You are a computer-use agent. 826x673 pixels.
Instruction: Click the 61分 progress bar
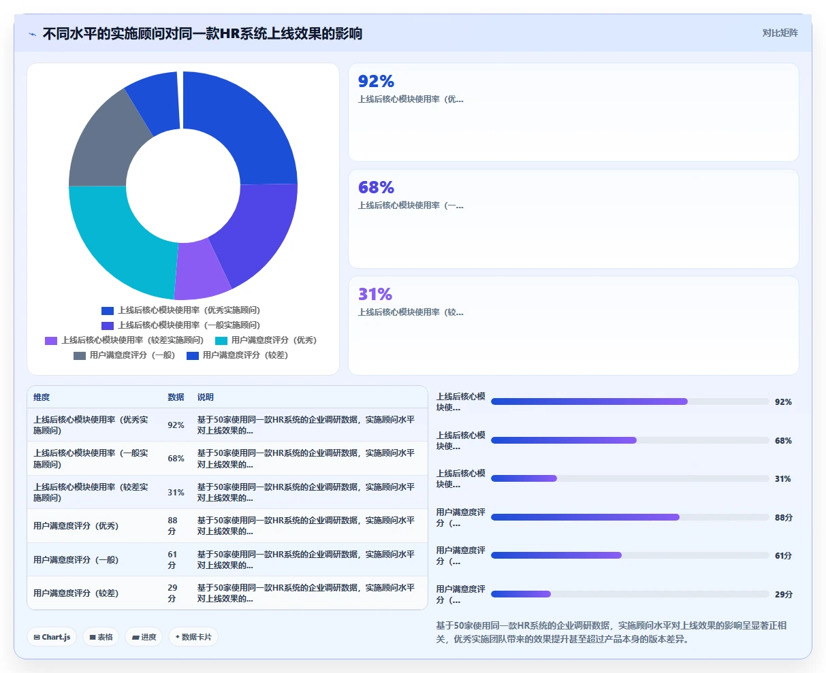pos(630,555)
